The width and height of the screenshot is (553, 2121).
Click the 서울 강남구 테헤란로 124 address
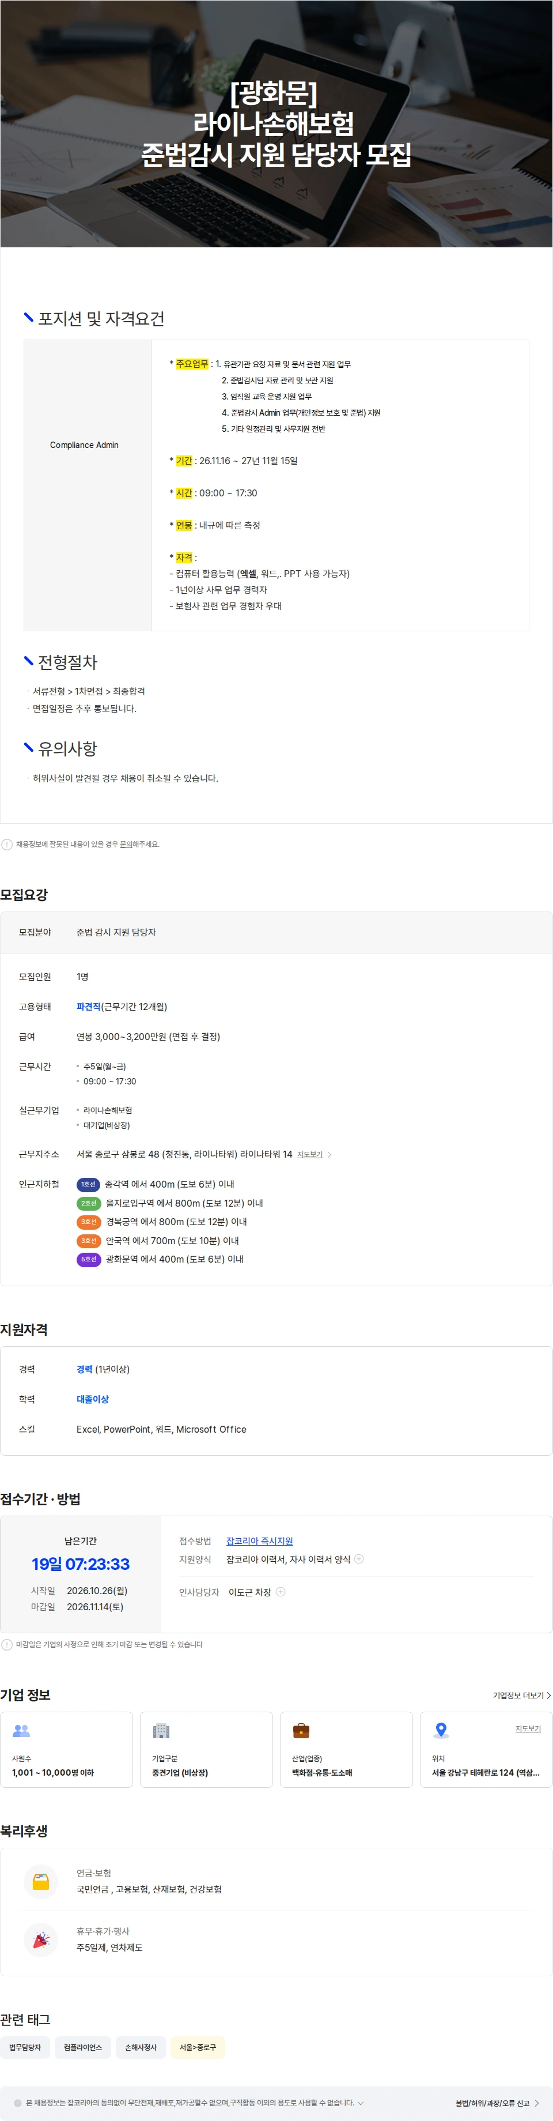pos(486,1773)
